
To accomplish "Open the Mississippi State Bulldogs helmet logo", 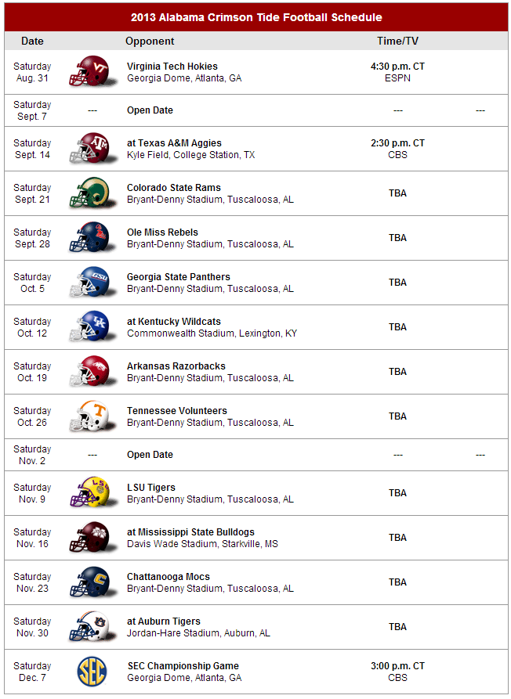I will tap(92, 537).
